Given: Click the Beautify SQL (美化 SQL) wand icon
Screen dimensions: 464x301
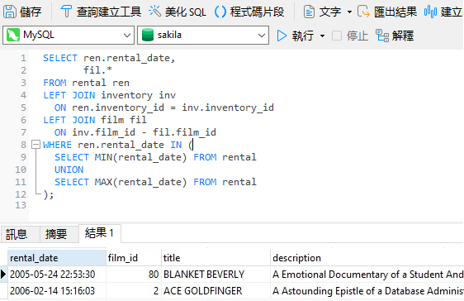Looking at the screenshot, I should 154,12.
